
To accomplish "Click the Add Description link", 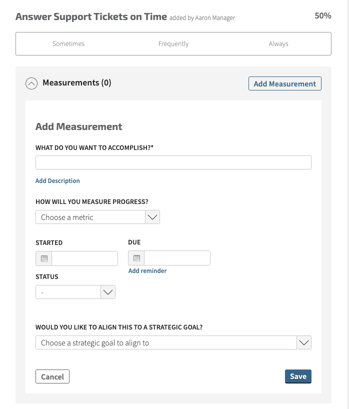I will (x=57, y=180).
